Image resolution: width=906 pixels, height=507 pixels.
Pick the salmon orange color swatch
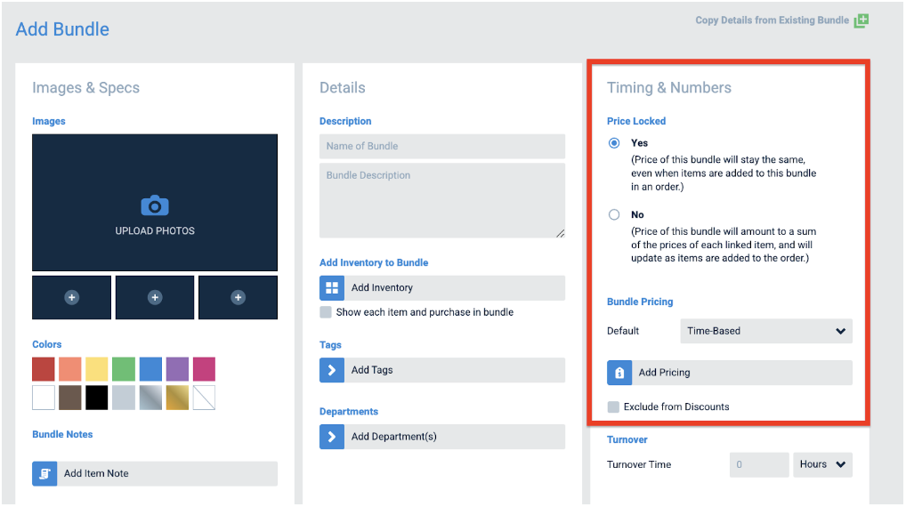tap(70, 369)
